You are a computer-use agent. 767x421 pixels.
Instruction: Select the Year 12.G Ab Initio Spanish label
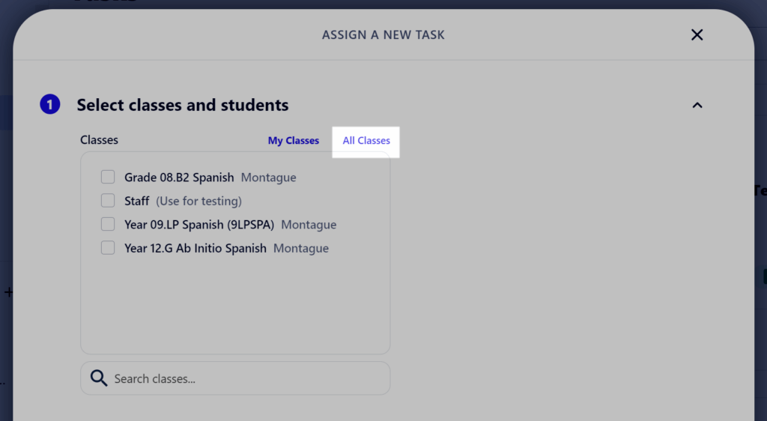(x=195, y=248)
